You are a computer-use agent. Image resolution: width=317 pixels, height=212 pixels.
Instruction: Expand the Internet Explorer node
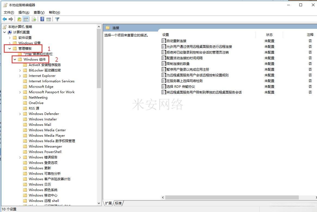(x=20, y=76)
